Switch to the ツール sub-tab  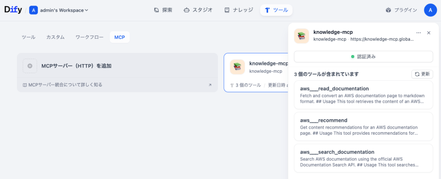click(29, 37)
